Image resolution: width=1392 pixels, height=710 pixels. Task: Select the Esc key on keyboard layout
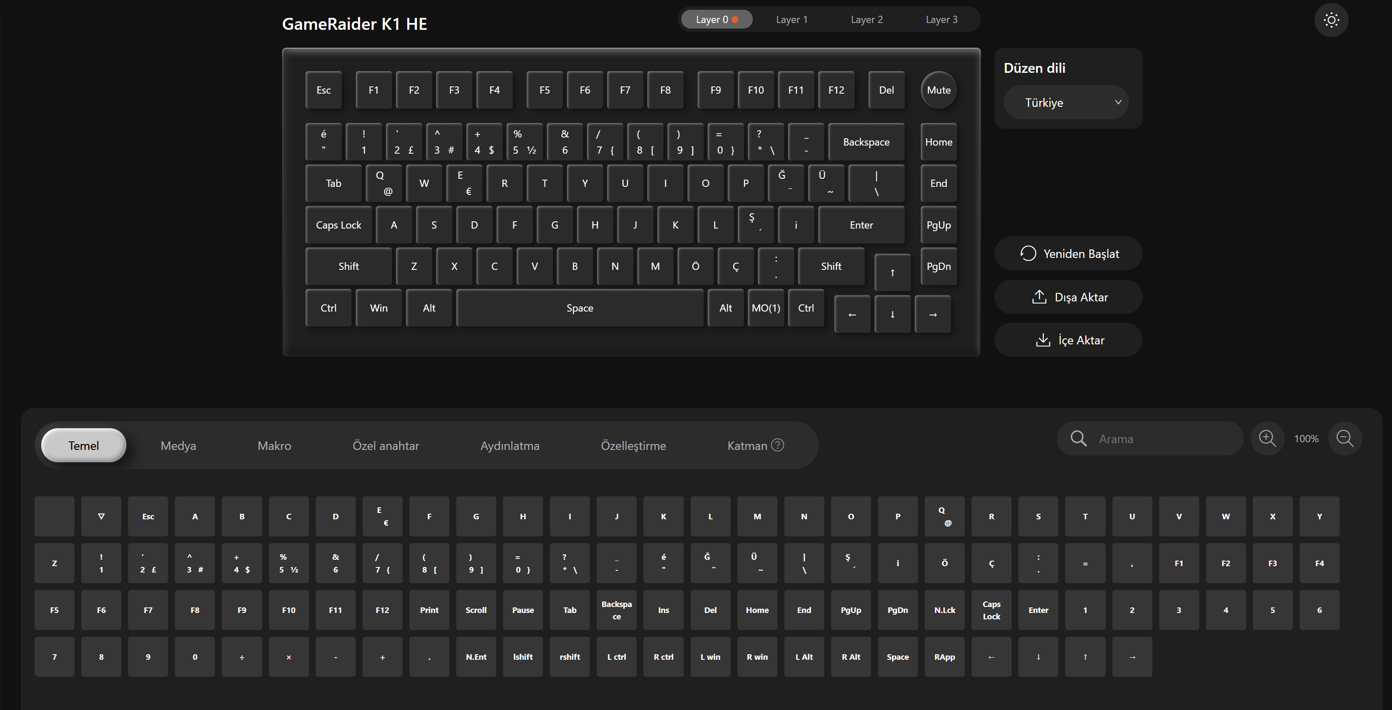(324, 90)
